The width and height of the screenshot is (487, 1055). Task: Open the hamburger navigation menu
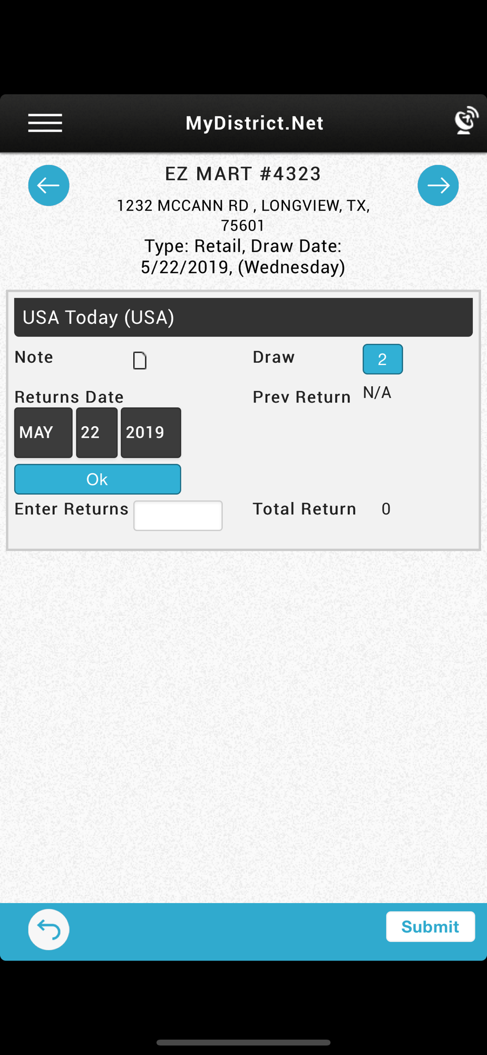coord(45,123)
